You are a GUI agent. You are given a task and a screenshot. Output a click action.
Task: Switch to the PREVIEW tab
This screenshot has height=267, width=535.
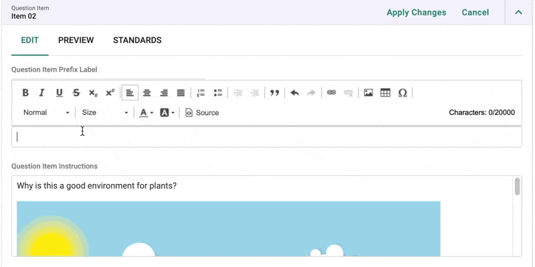[76, 40]
